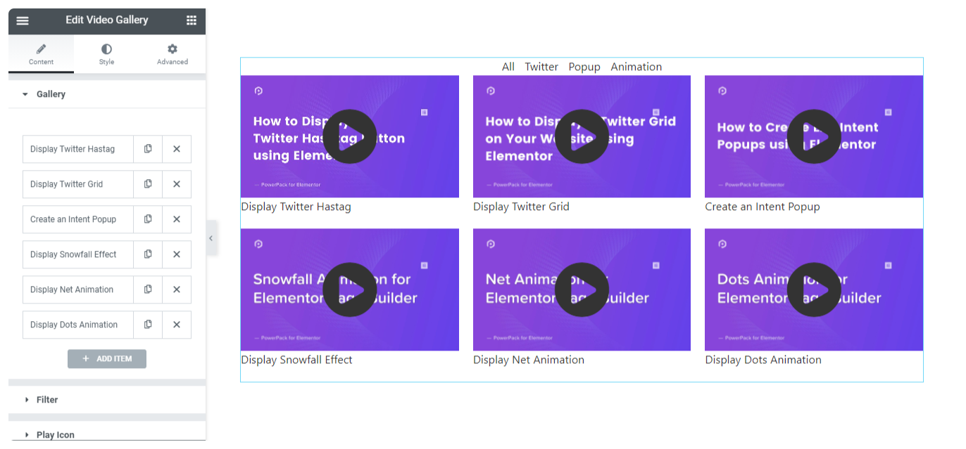Viewport: 966px width, 449px height.
Task: Collapse the editor panel with the side chevron
Action: pos(211,238)
